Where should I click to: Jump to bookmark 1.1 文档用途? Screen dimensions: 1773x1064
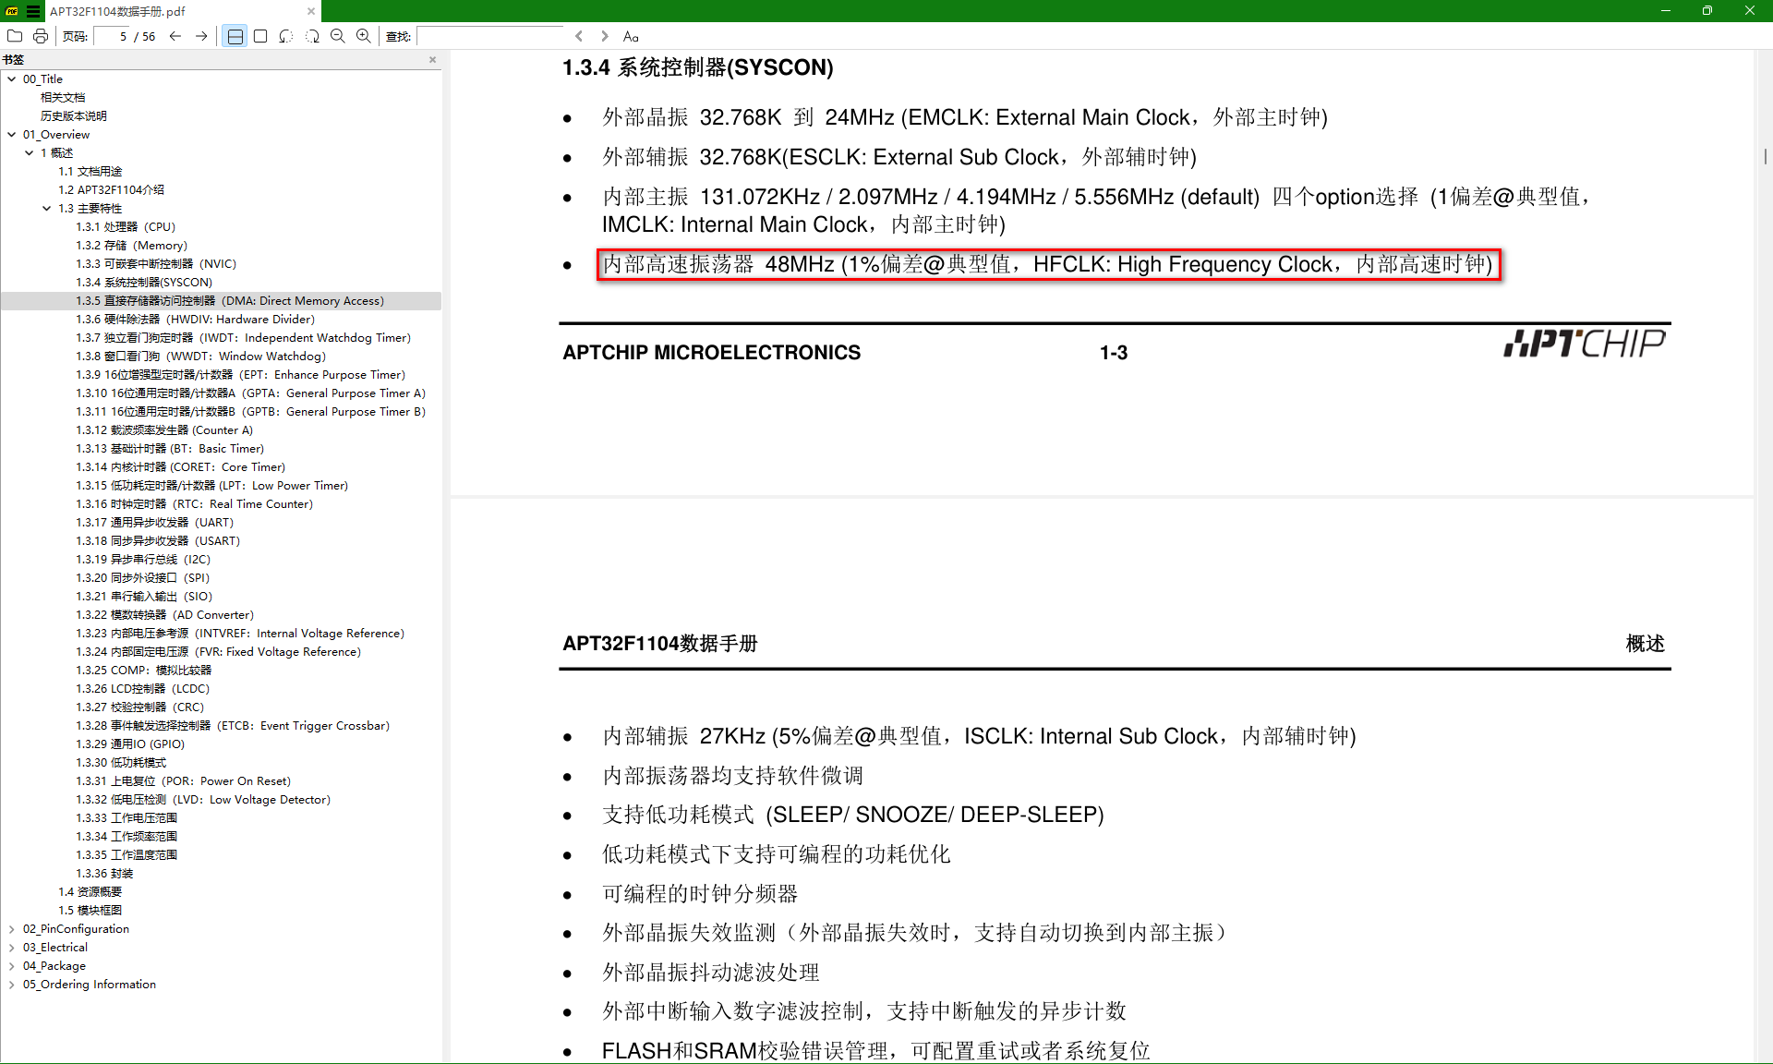pos(90,172)
